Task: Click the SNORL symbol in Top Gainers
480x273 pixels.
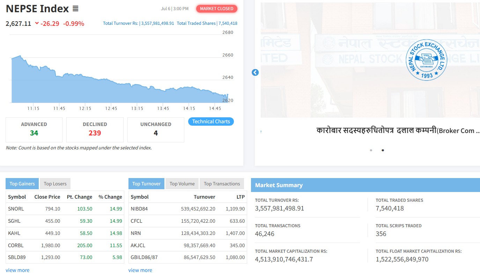Action: pyautogui.click(x=16, y=209)
